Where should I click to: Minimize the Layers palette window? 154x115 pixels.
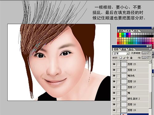pos(148,46)
